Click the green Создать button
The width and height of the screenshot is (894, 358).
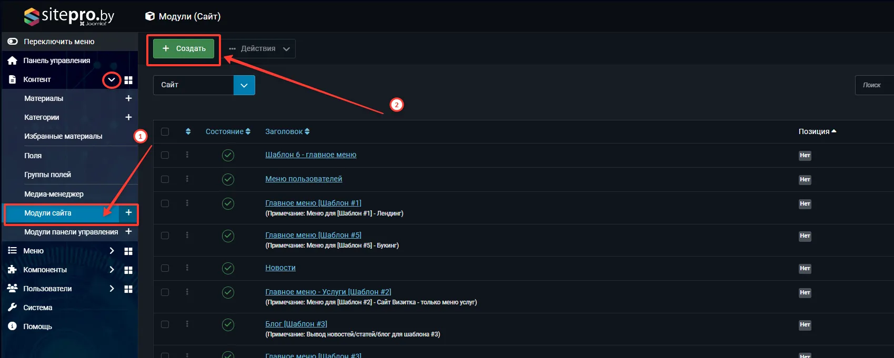[184, 48]
